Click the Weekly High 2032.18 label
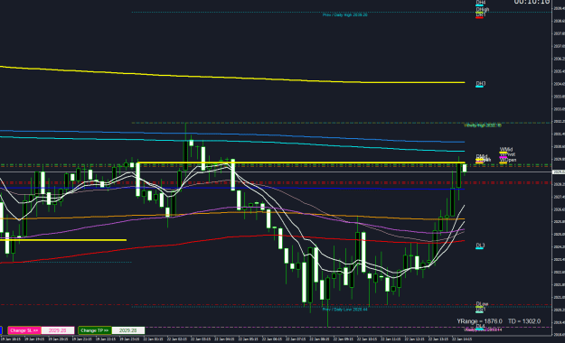This screenshot has height=343, width=565. coord(483,125)
